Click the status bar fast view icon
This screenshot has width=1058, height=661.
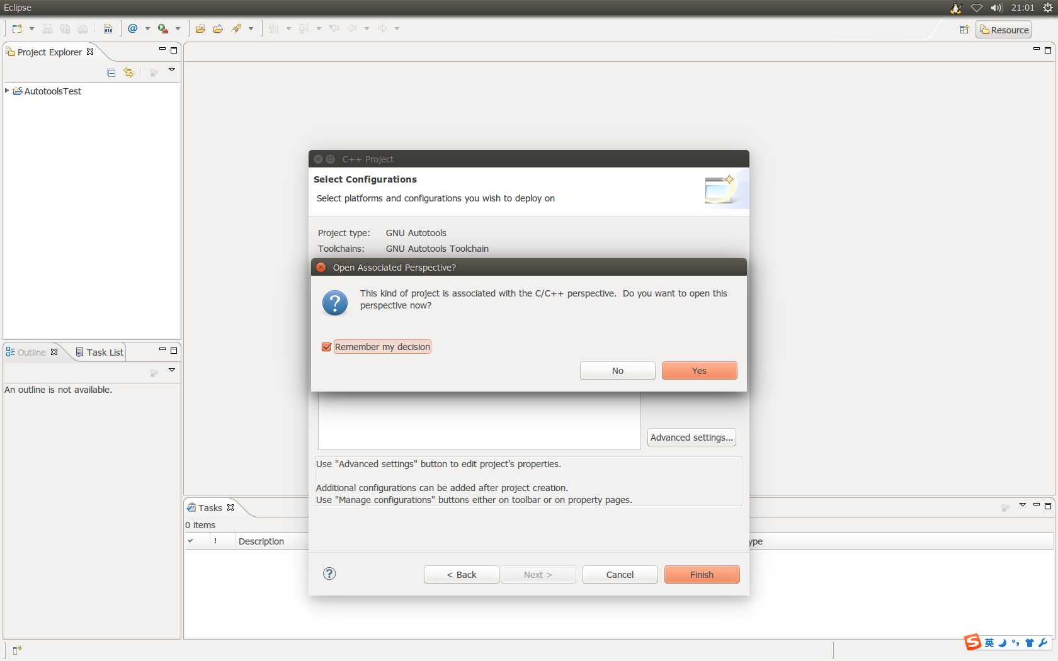[17, 650]
